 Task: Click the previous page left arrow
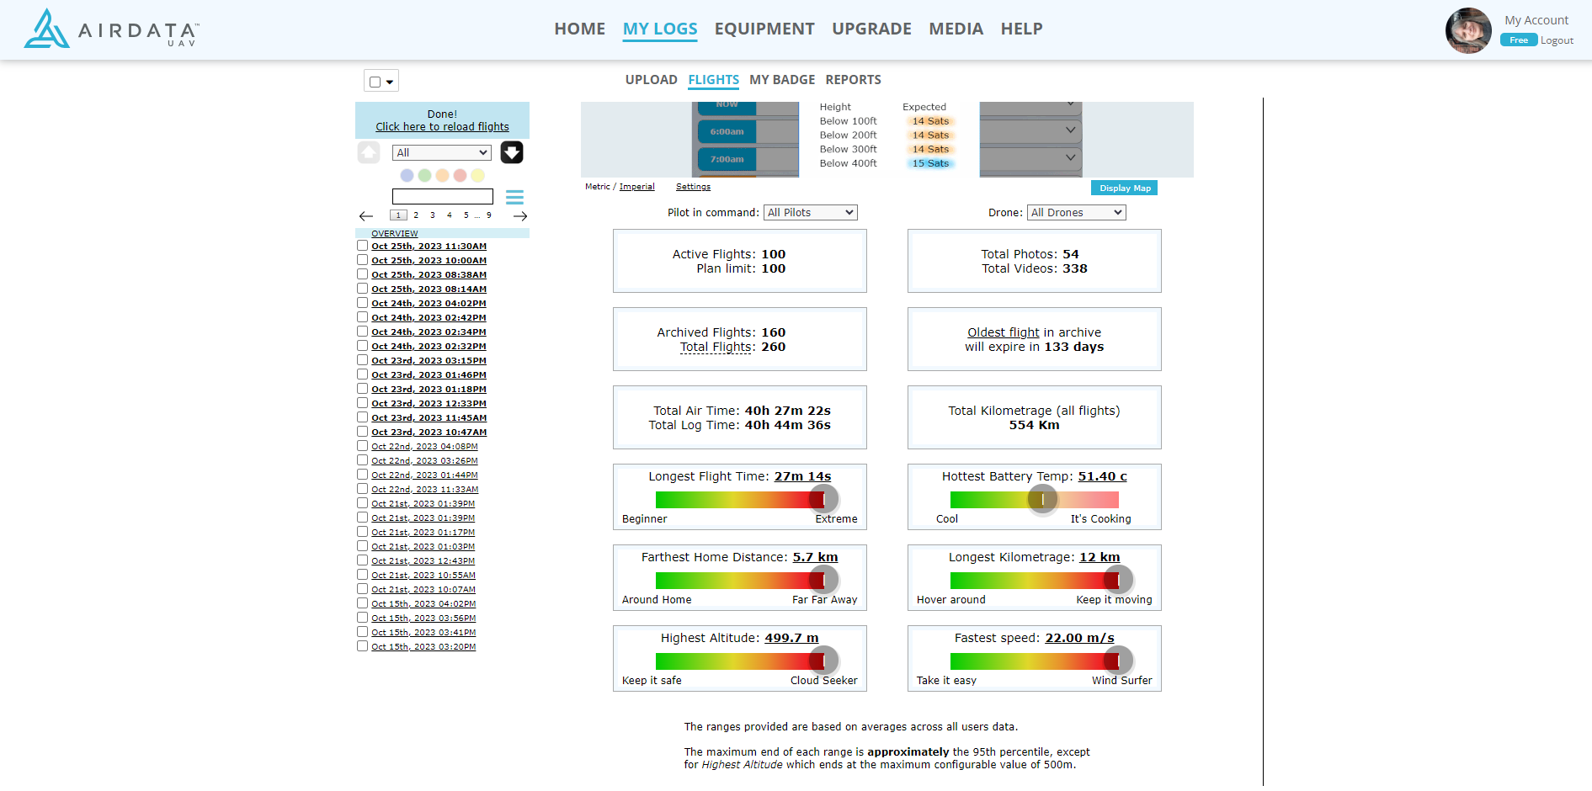[366, 216]
